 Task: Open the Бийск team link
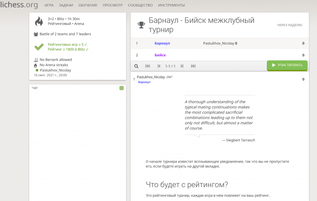click(x=160, y=55)
